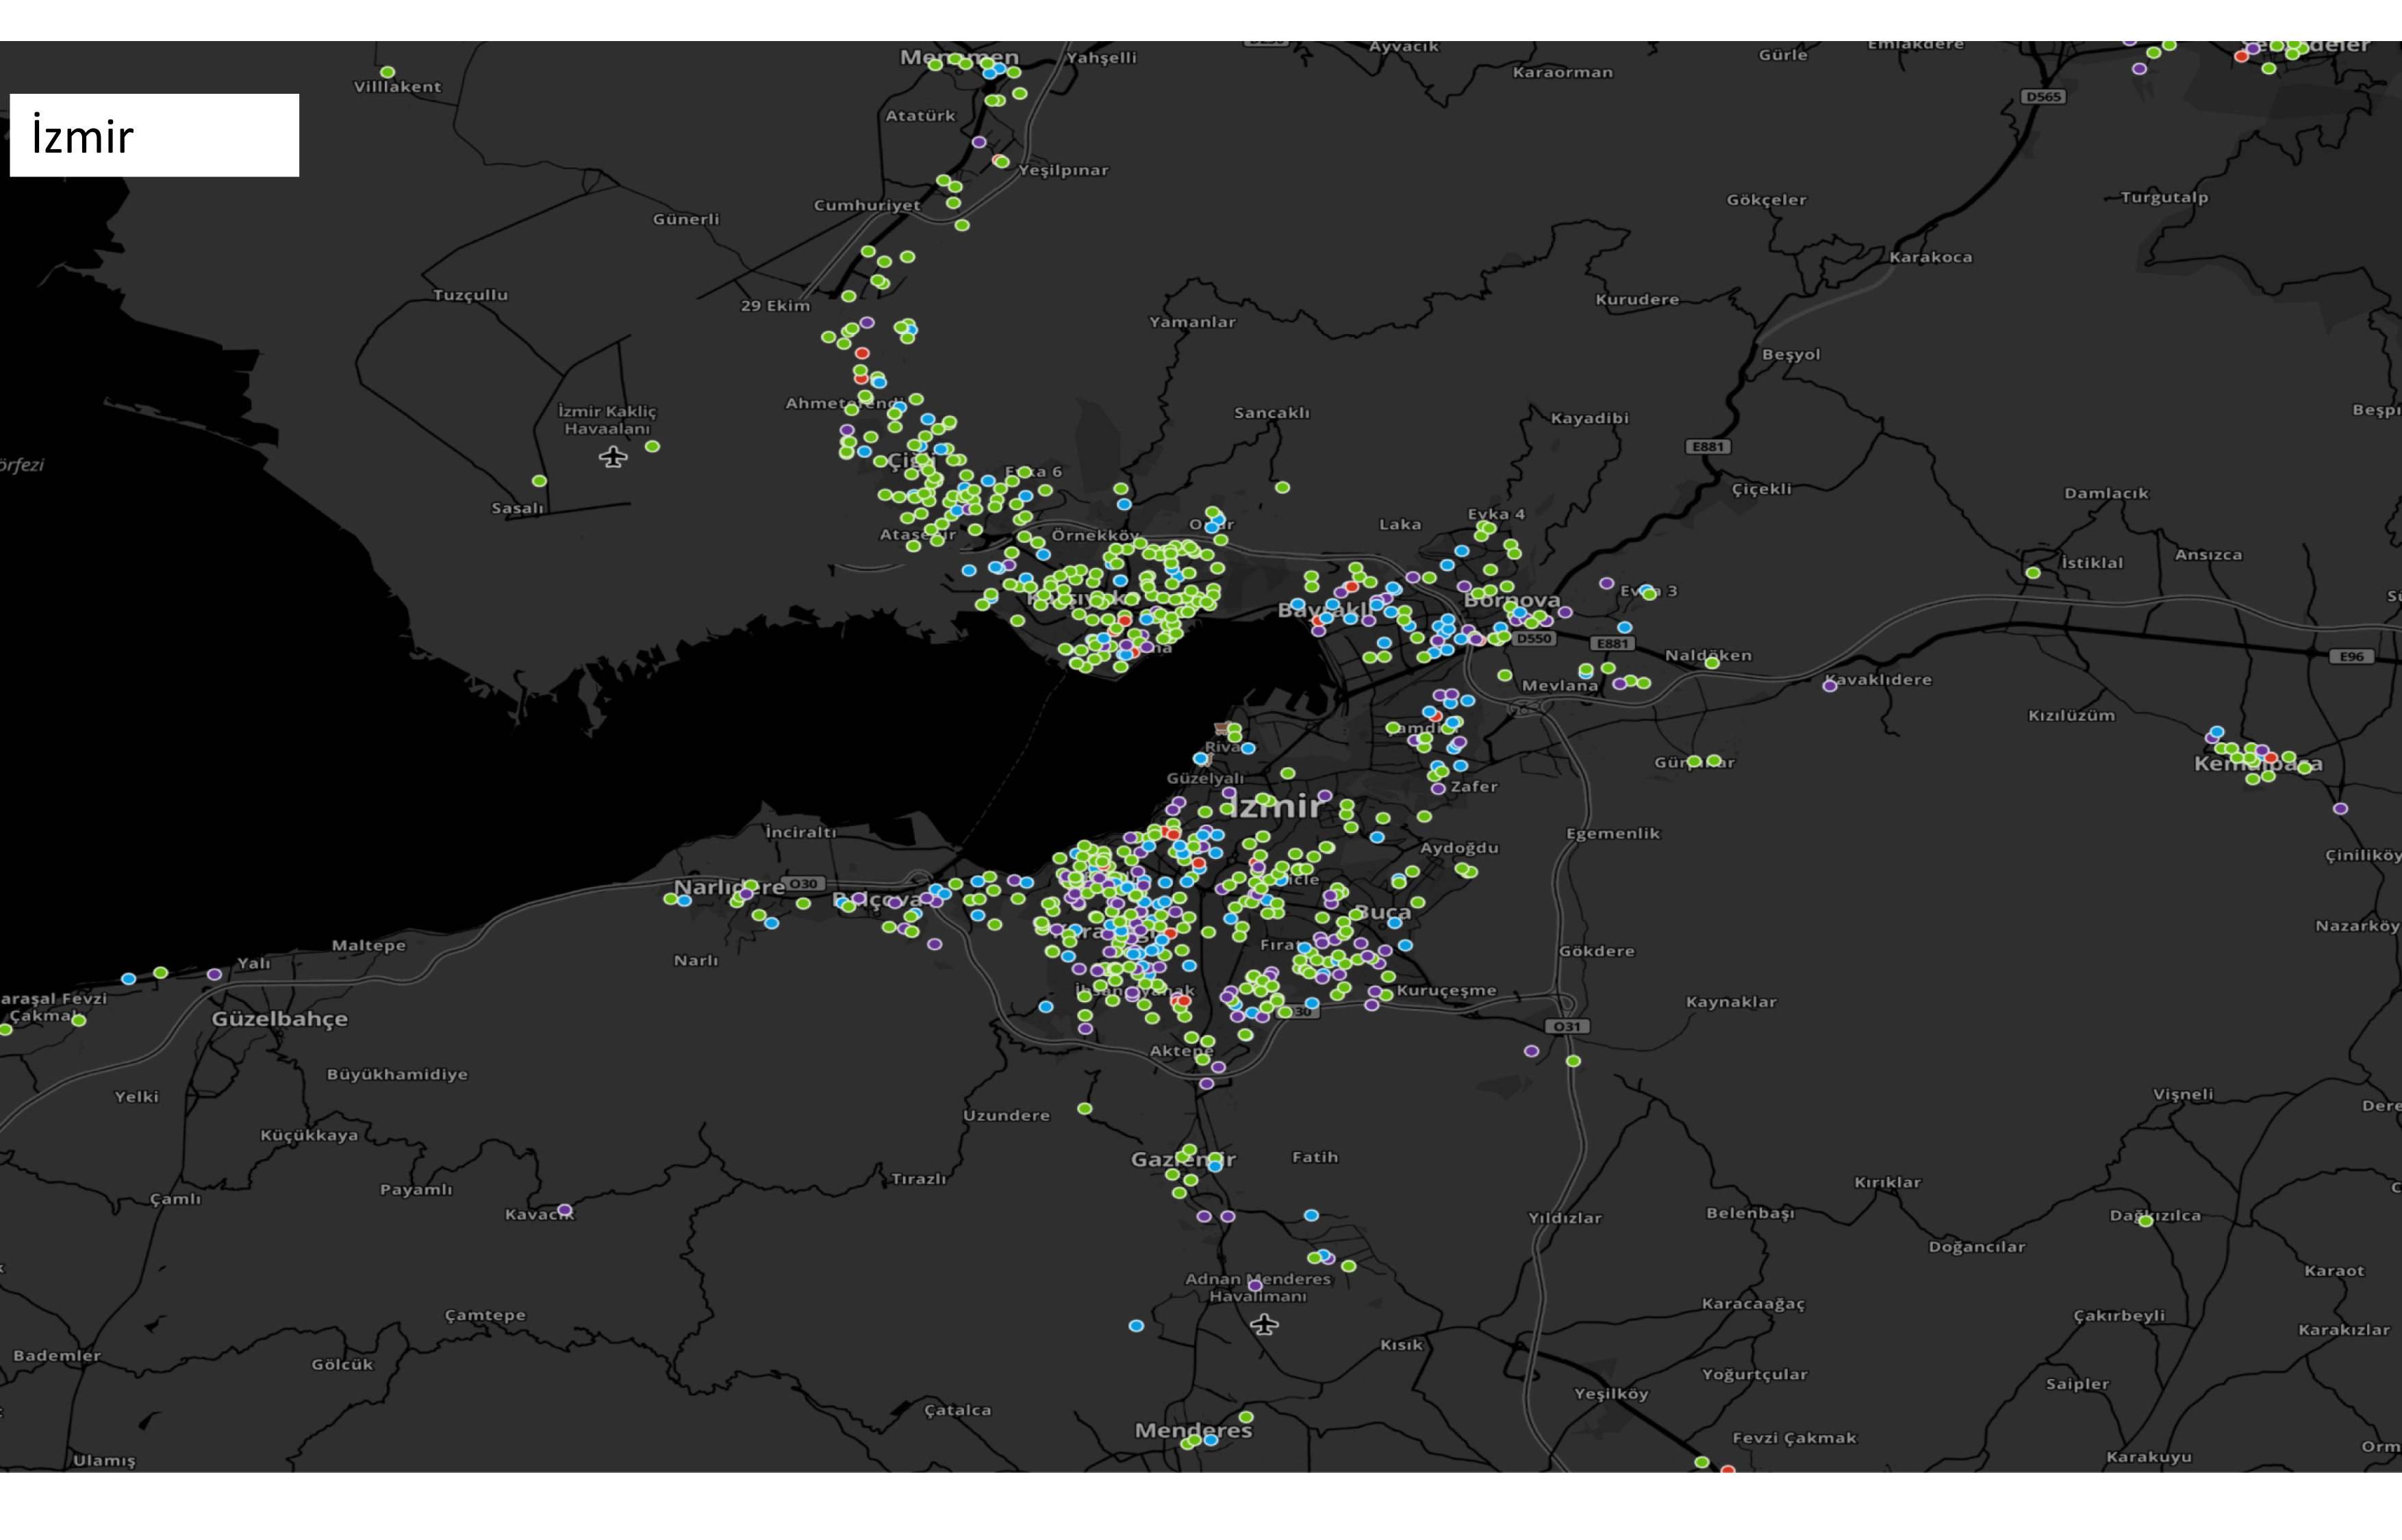Image resolution: width=2402 pixels, height=1540 pixels.
Task: Select the purple marker at Kavacık
Action: [564, 1210]
